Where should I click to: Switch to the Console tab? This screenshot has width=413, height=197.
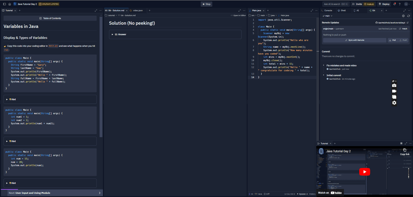point(328,10)
